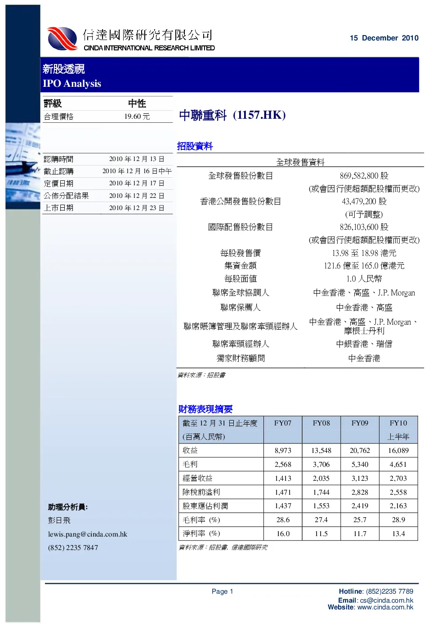Click the date 15 December 2010
The height and width of the screenshot is (631, 446).
(x=384, y=38)
